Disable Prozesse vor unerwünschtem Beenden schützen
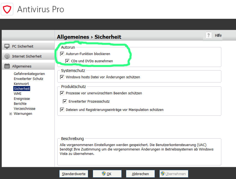236x179 pixels. (x=62, y=93)
